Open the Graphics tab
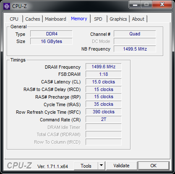This screenshot has height=174, width=175. pyautogui.click(x=118, y=19)
